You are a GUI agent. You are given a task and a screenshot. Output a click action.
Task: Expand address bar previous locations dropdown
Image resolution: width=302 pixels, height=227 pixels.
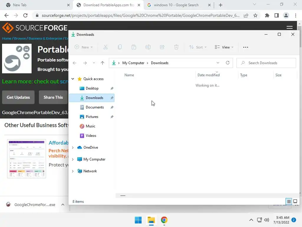pos(218,63)
